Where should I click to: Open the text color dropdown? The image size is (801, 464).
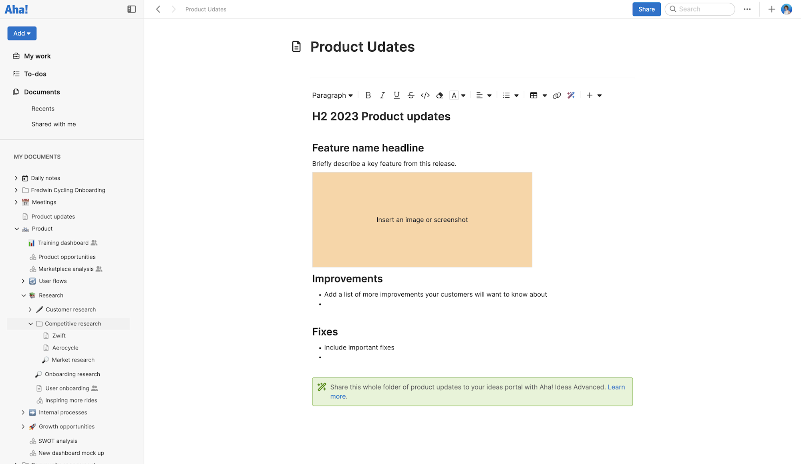pos(463,95)
